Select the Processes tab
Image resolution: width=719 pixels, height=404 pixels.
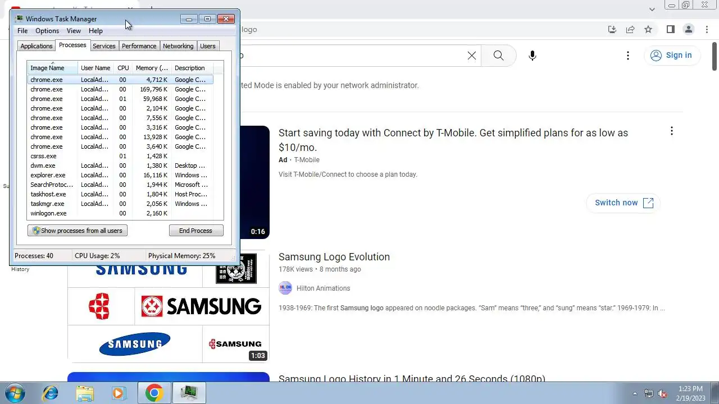tap(72, 45)
